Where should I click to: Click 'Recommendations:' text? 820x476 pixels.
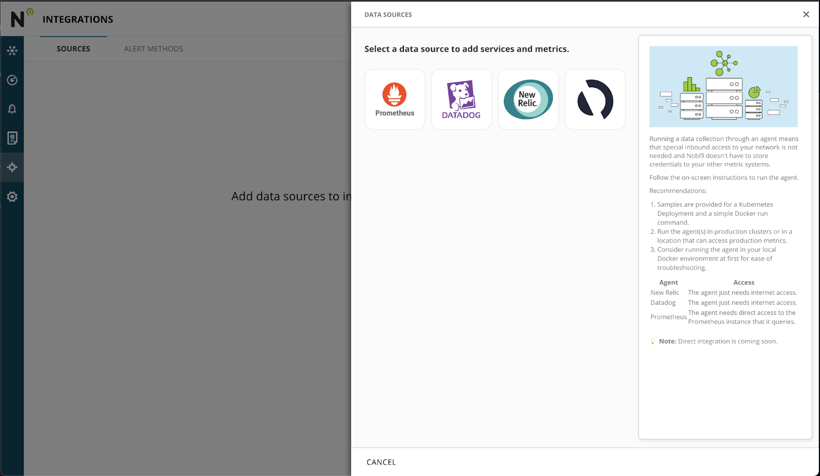point(678,191)
